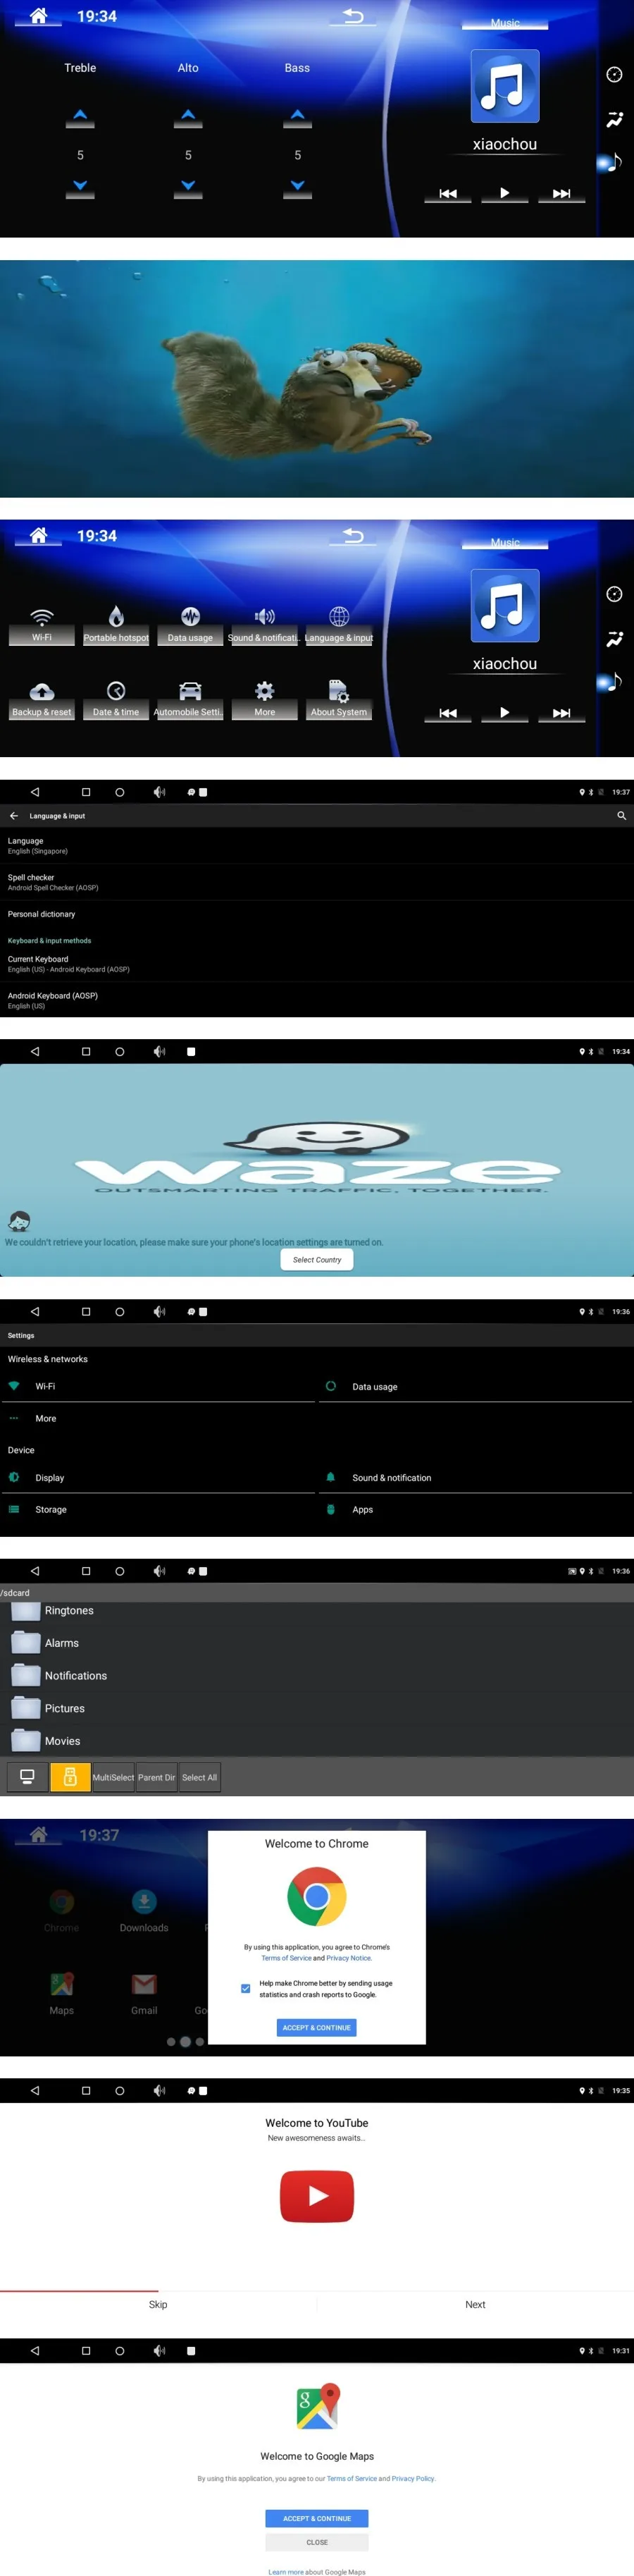Open Android Keyboard (AOSP) English (US) entry
634x2576 pixels.
317,1000
